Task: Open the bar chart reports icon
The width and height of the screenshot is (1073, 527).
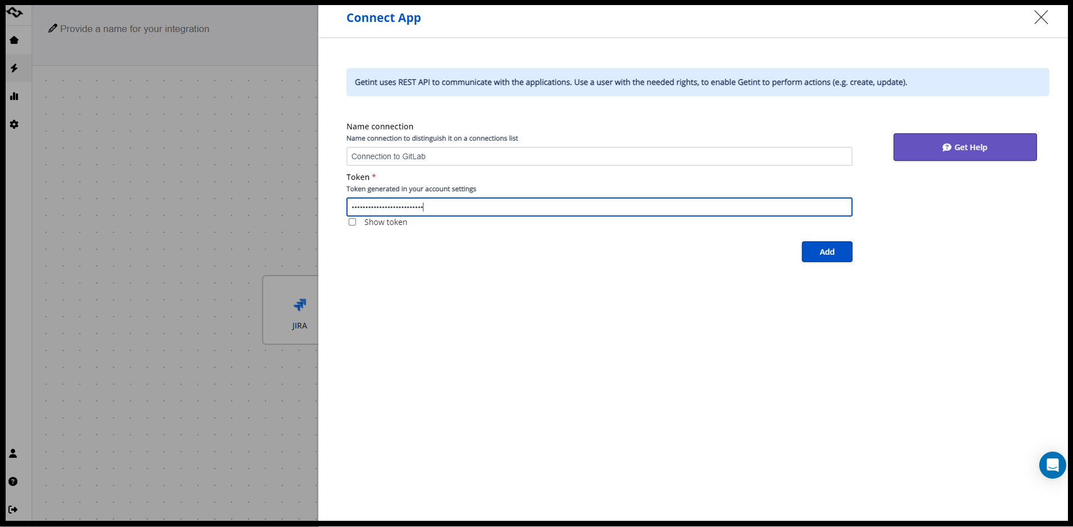Action: pyautogui.click(x=14, y=96)
